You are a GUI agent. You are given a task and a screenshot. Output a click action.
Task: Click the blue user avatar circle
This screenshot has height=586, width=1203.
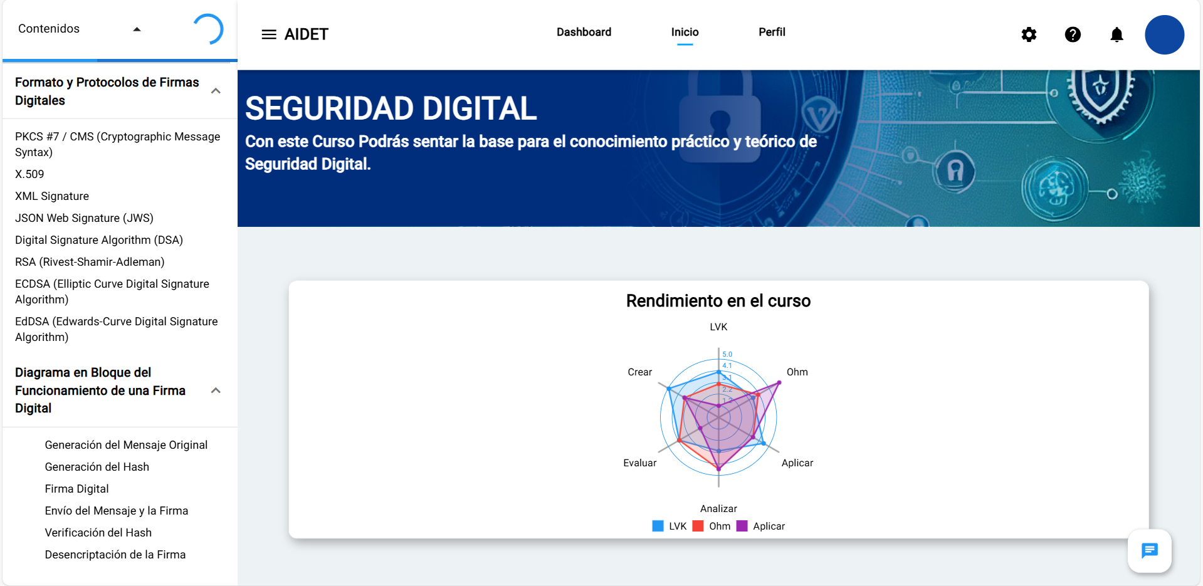tap(1164, 34)
